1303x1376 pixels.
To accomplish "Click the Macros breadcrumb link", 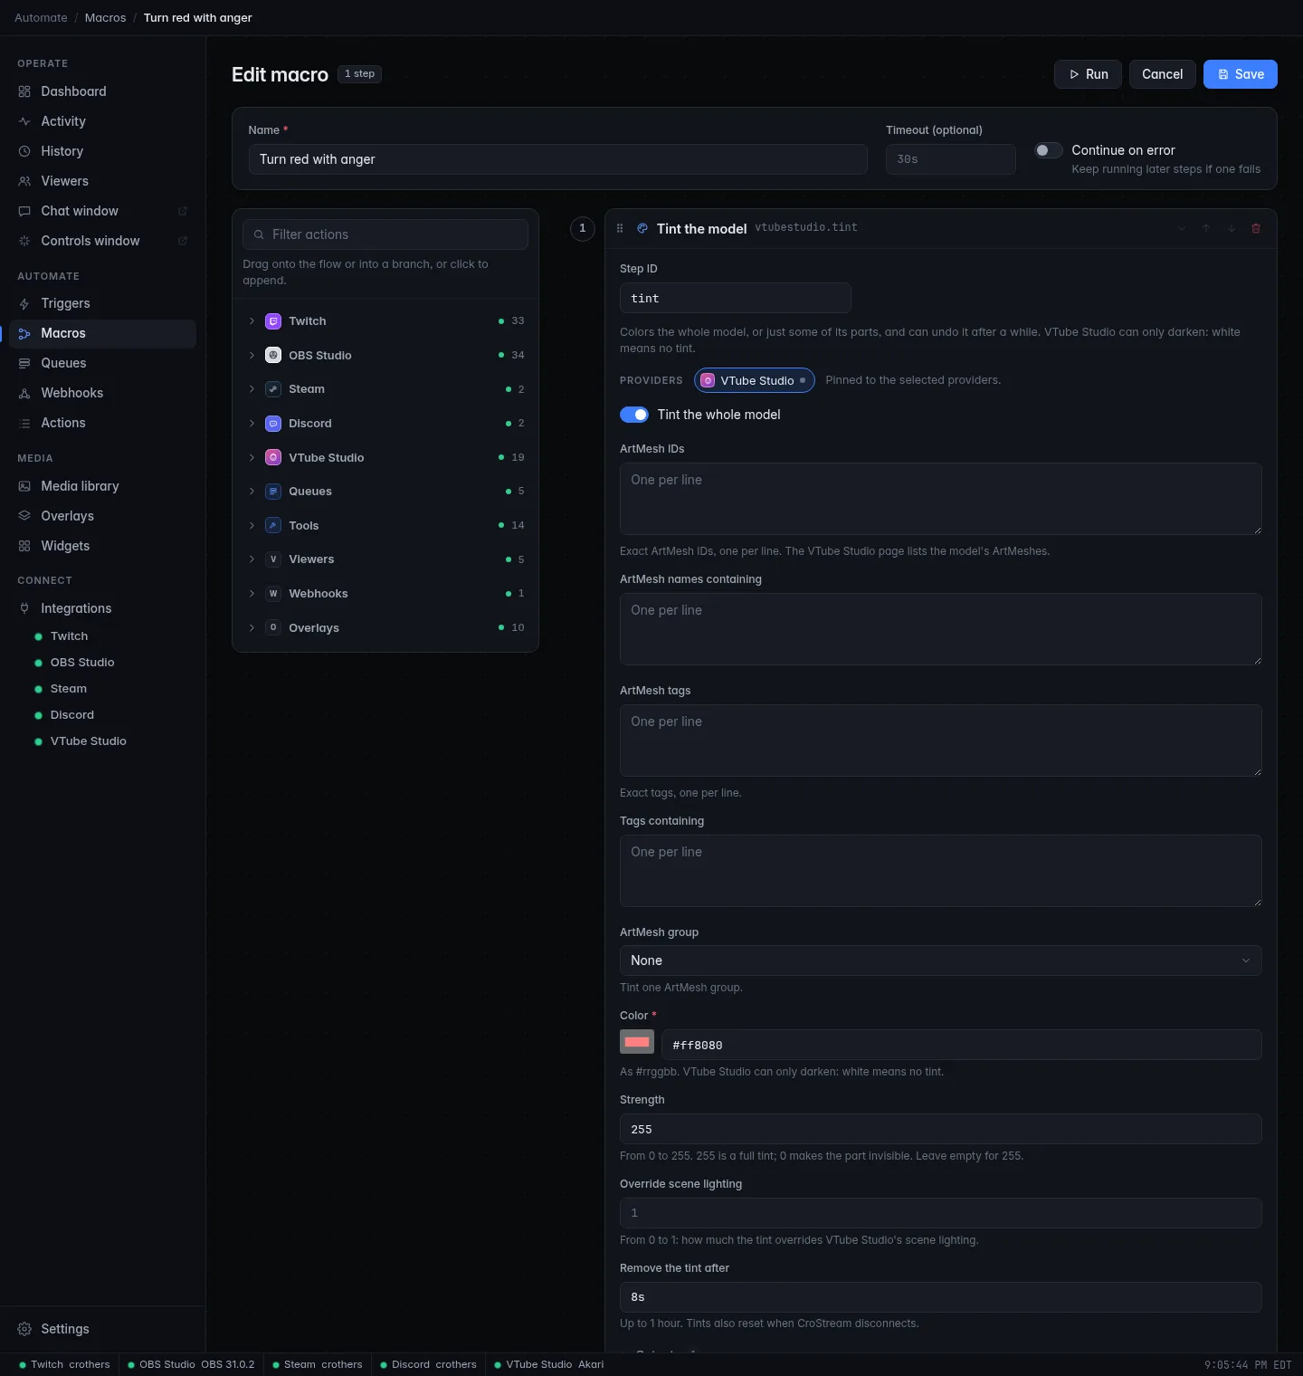I will click(105, 18).
